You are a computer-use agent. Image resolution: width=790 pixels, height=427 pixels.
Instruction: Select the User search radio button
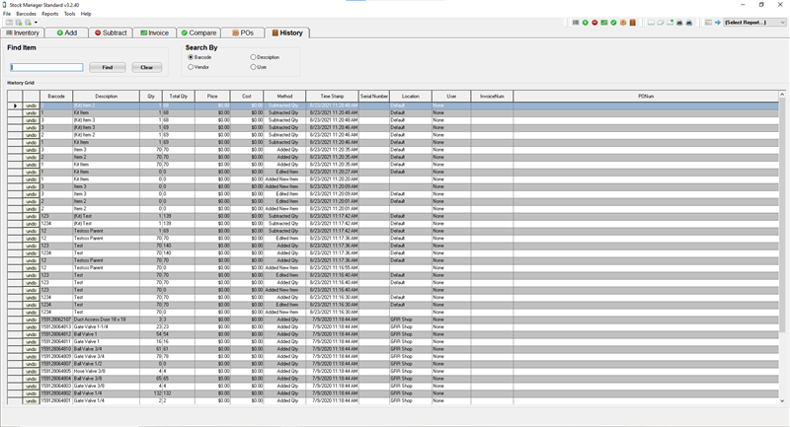(253, 67)
